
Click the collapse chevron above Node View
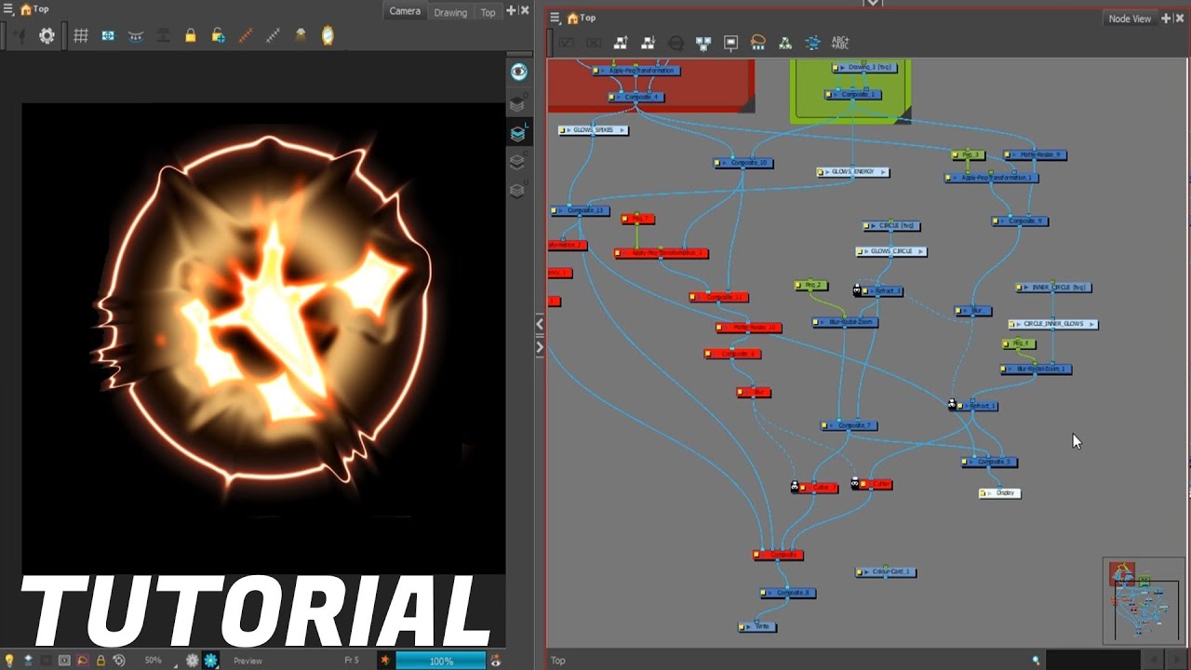pos(872,4)
